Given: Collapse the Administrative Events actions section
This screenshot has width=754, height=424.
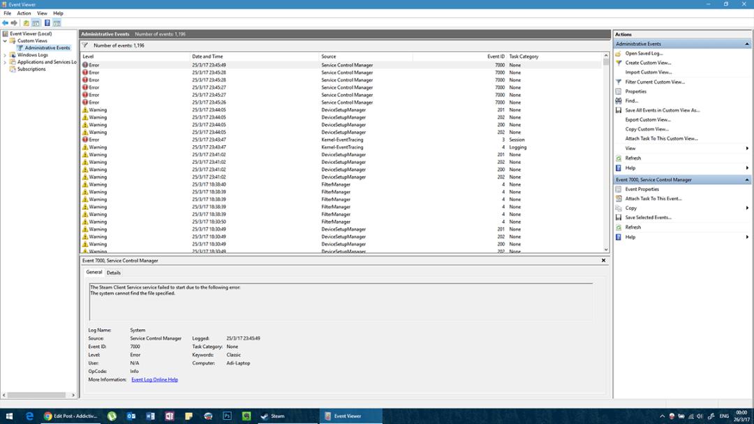Looking at the screenshot, I should (747, 44).
